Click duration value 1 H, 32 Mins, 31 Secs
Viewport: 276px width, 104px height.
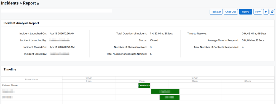161,33
